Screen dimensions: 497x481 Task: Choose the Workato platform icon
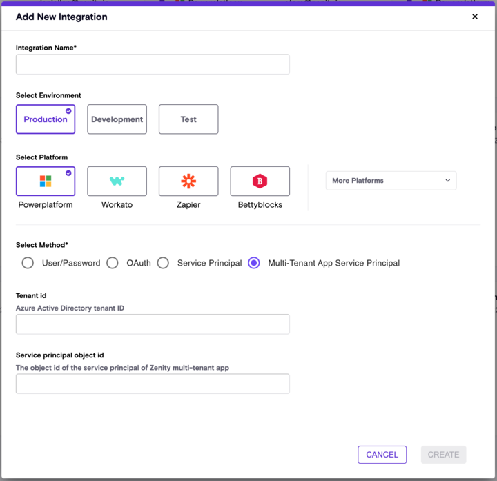point(117,181)
